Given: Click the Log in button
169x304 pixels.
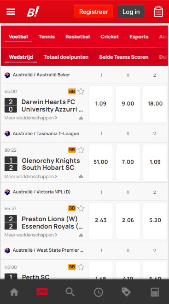Looking at the screenshot, I should pos(131,12).
